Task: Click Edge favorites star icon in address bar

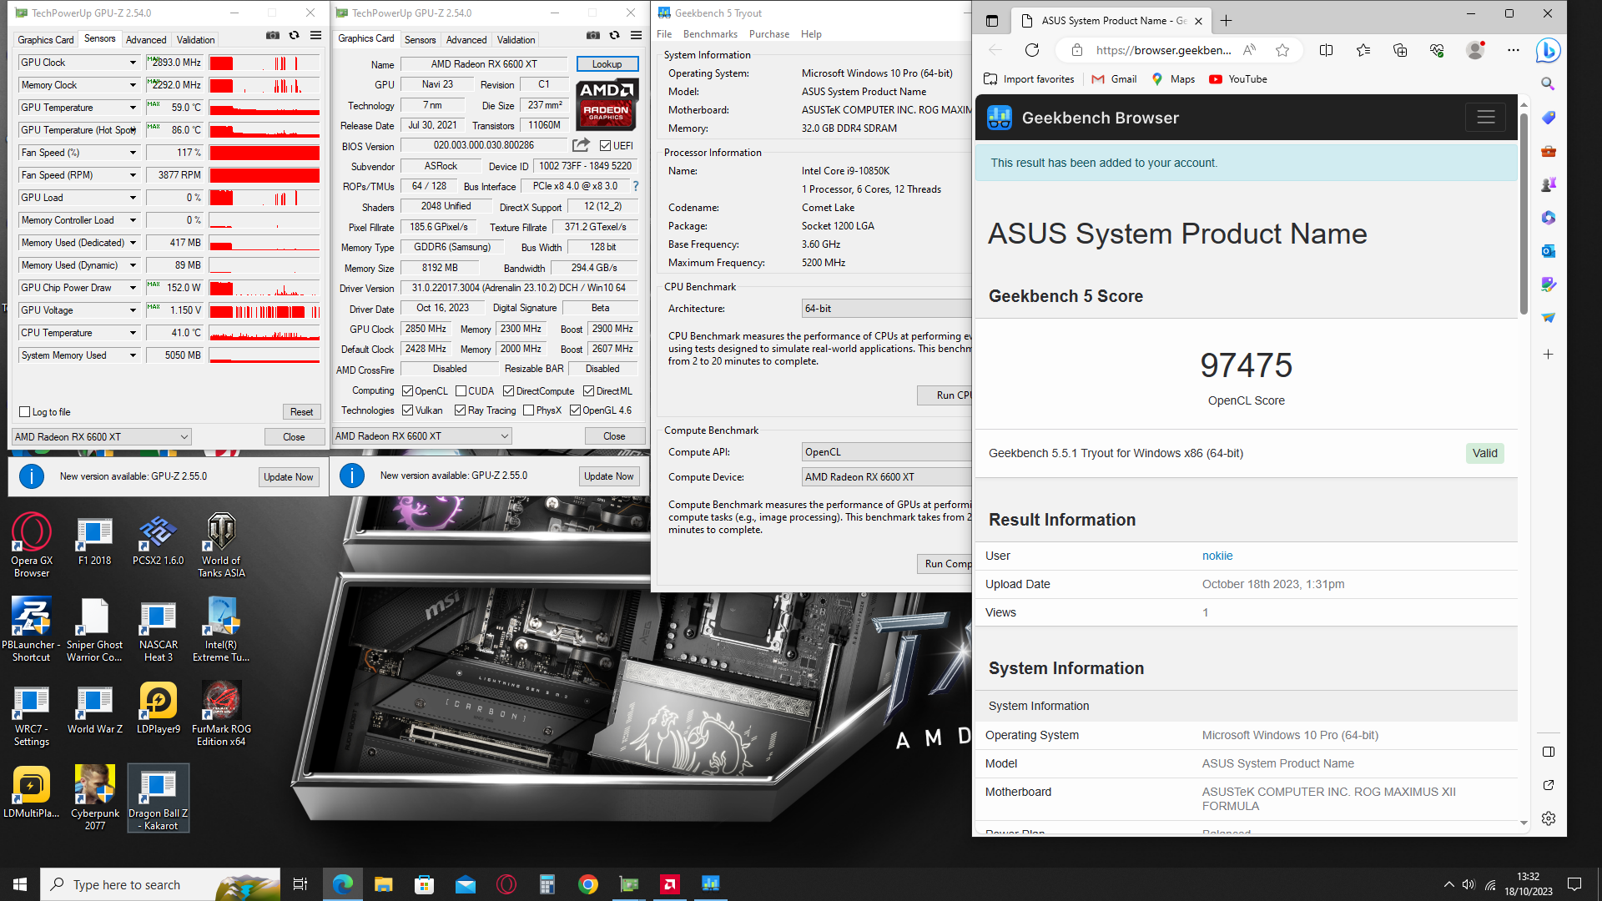Action: [x=1282, y=50]
